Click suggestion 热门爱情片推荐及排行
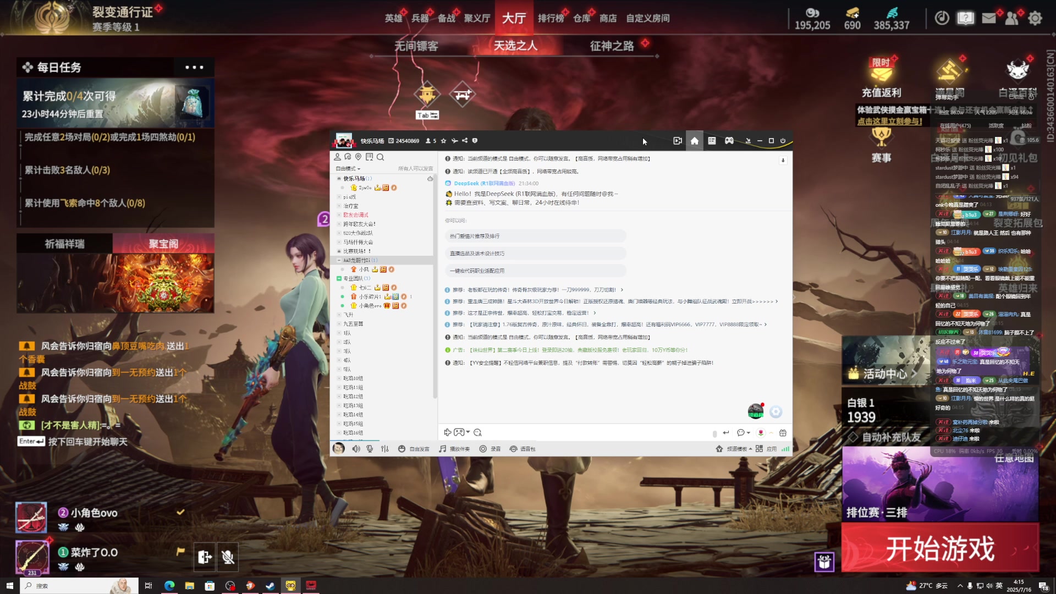The image size is (1056, 594). [535, 236]
